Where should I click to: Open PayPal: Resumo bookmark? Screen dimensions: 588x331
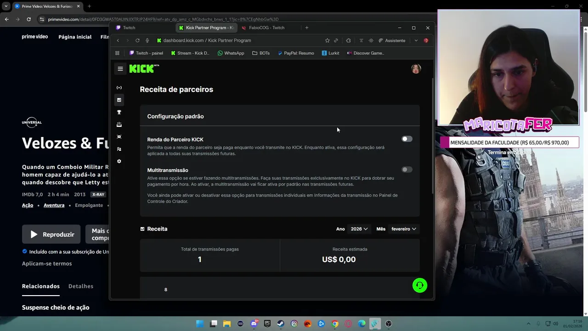pos(295,53)
